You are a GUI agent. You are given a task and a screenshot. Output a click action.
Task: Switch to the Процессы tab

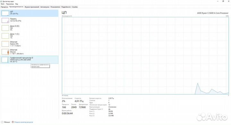(x=4, y=7)
